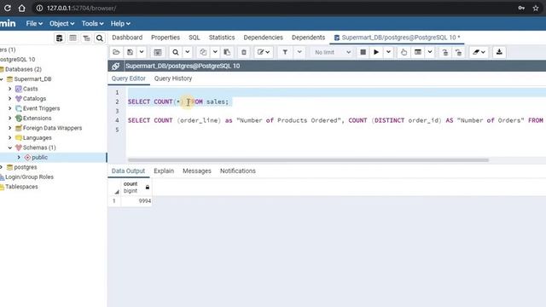The image size is (546, 307).
Task: Click the Copy icon in query toolbar
Action: click(x=203, y=52)
